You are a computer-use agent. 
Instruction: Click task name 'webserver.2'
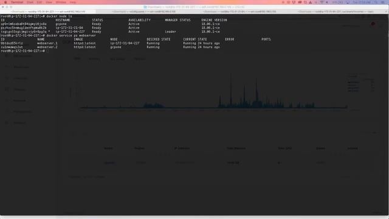tap(47, 47)
